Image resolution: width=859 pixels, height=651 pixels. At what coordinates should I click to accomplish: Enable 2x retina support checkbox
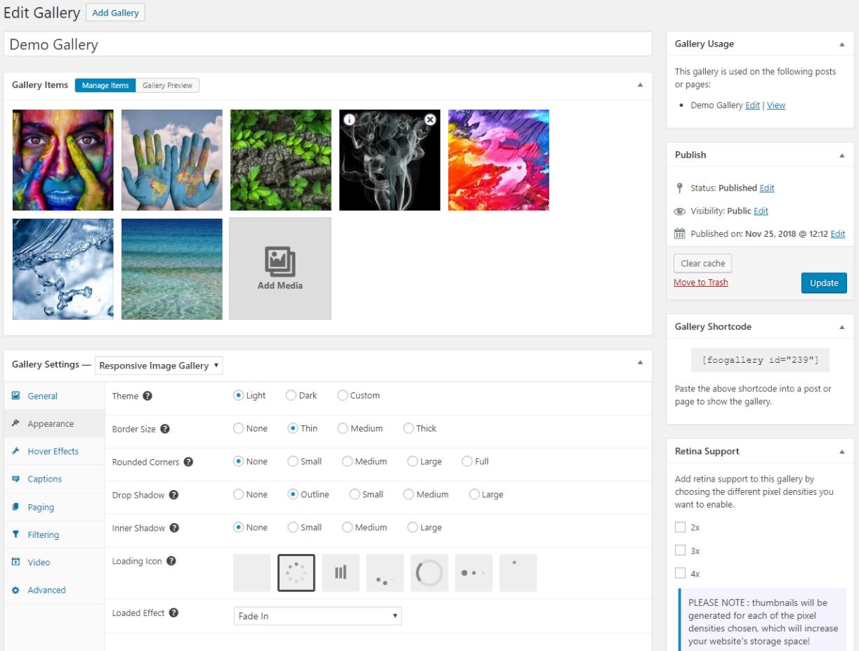[680, 527]
